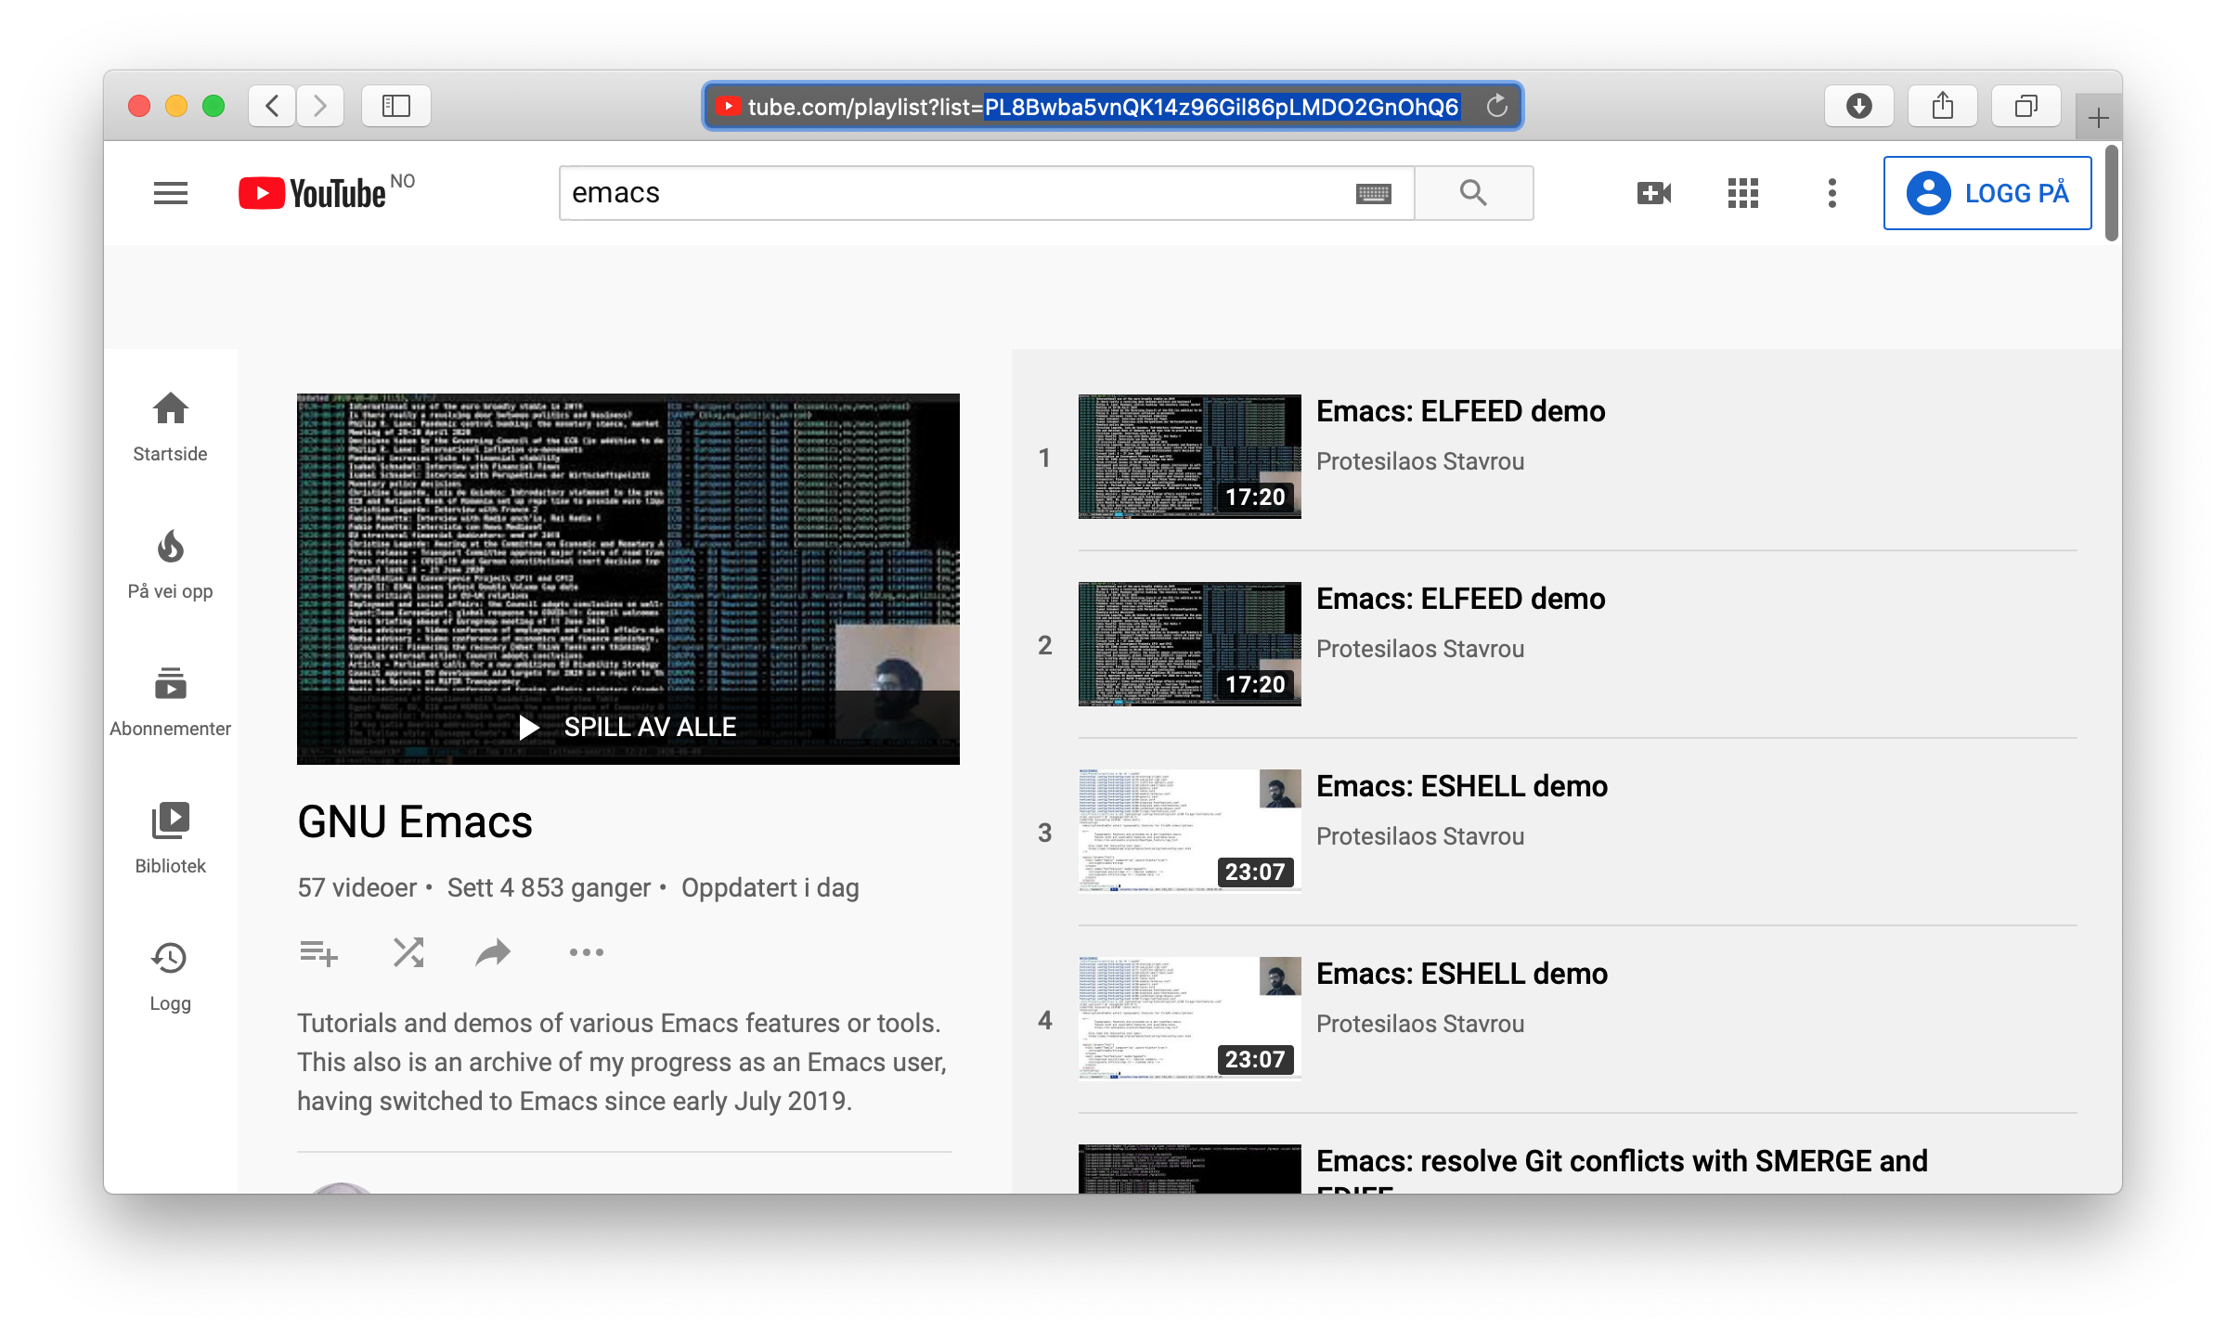This screenshot has height=1331, width=2226.
Task: Open På vei opp trending
Action: click(171, 566)
